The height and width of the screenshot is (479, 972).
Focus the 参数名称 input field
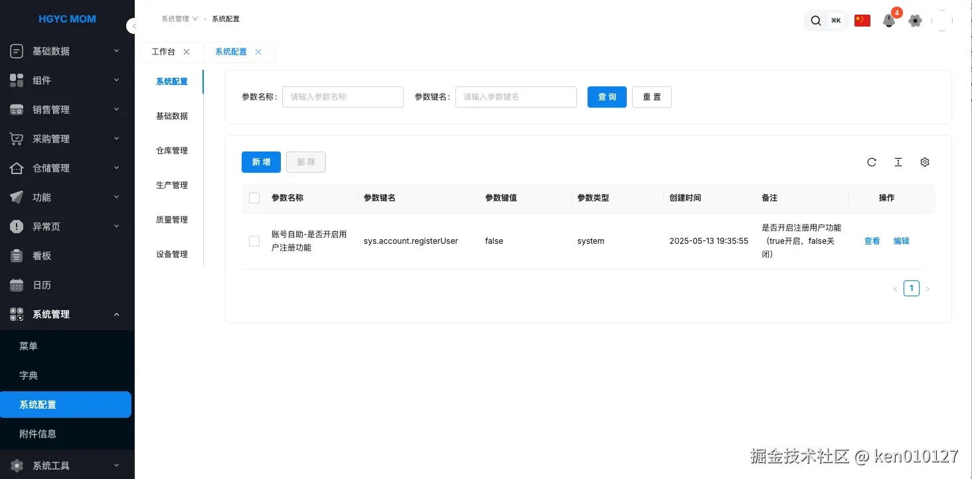point(343,97)
